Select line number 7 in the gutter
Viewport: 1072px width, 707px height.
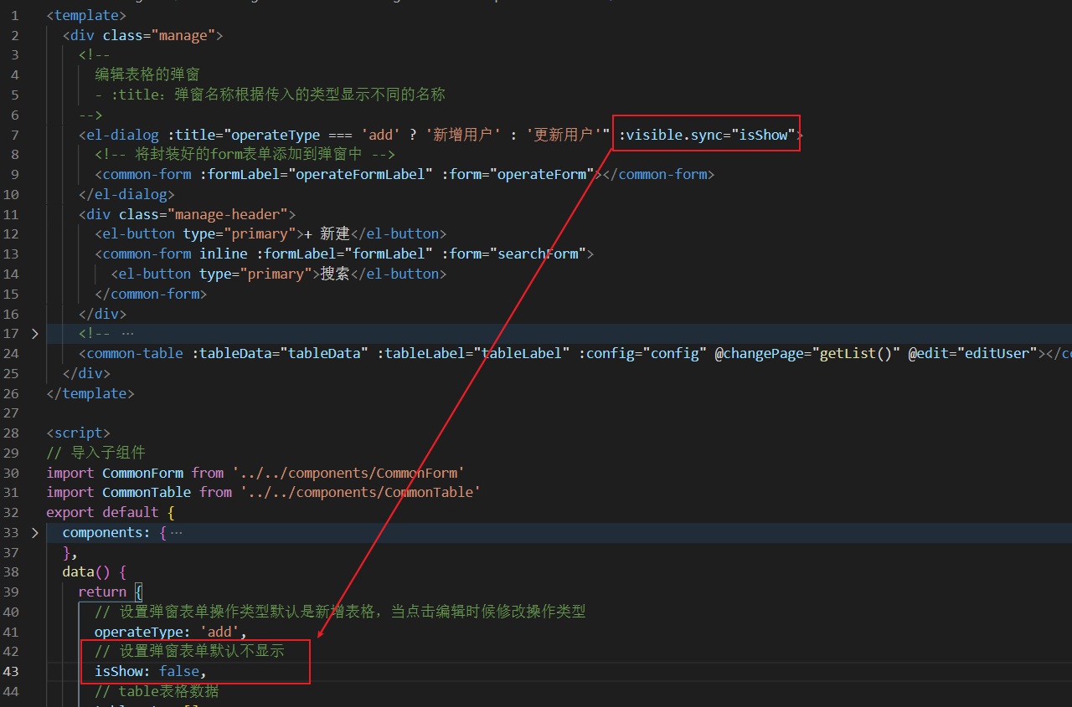tap(15, 135)
